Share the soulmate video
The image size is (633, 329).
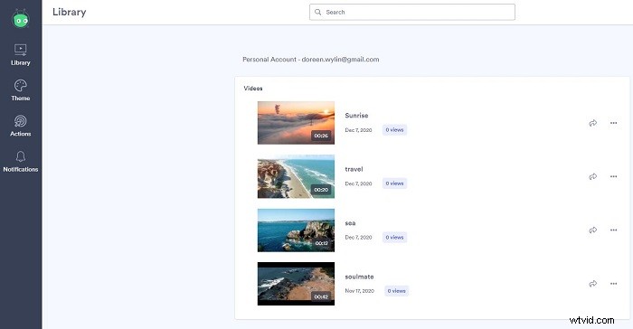point(592,284)
